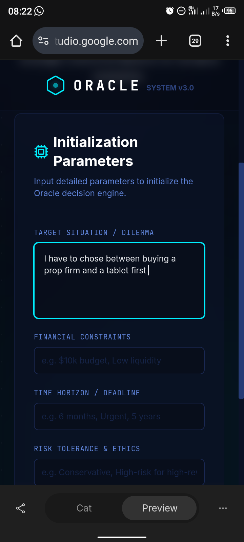Tap the share icon in bottom bar
This screenshot has width=244, height=542.
click(x=21, y=508)
